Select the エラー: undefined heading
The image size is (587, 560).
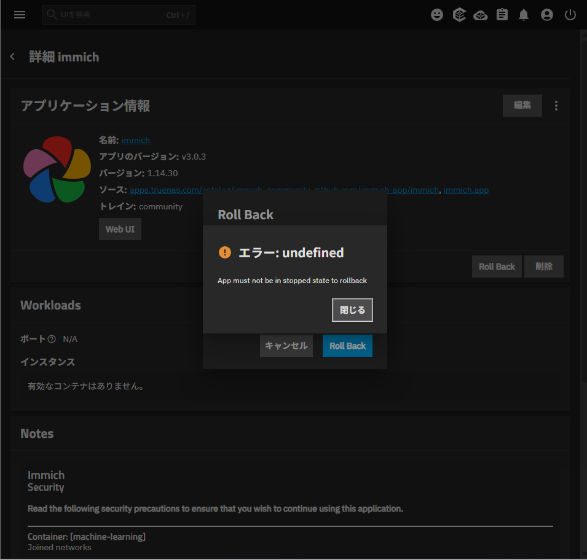tap(291, 252)
